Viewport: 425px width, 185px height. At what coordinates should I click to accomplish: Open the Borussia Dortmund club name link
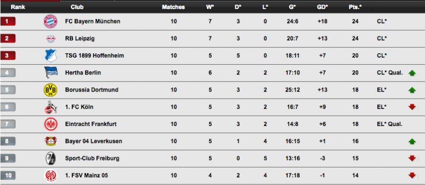point(92,90)
